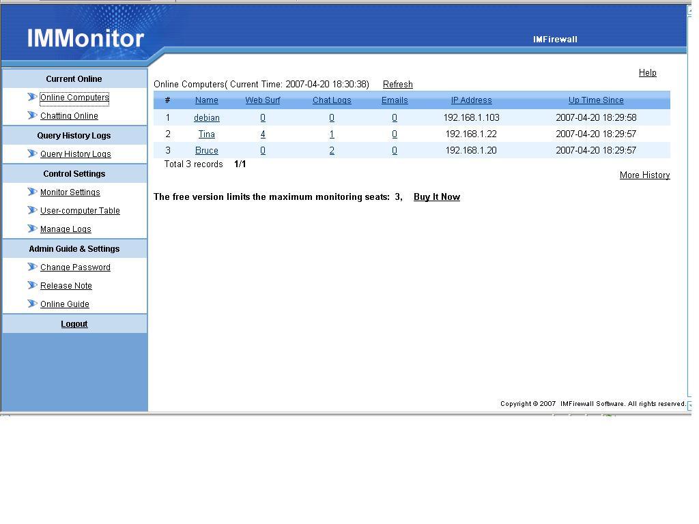Open debian's Web Surf count
The height and width of the screenshot is (524, 699).
coord(263,117)
